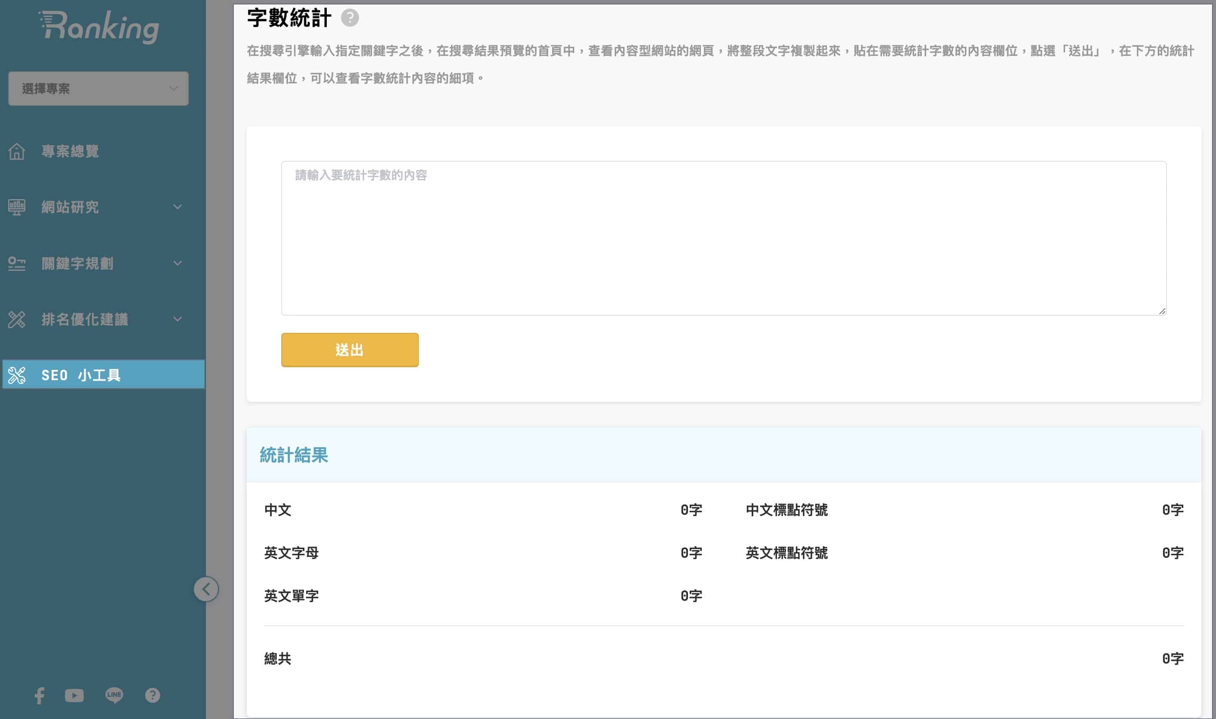This screenshot has height=719, width=1216.
Task: Click the home icon for 專案總覽
Action: (x=16, y=151)
